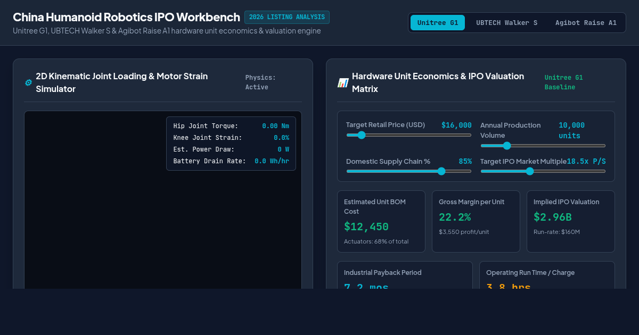This screenshot has height=335, width=639.
Task: Click the Estimated Unit BOM Cost card
Action: pos(381,221)
